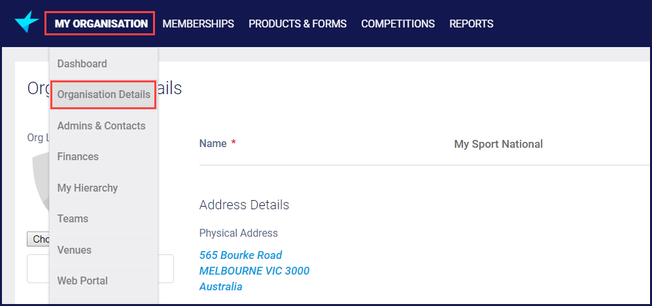Open the Products & Forms menu
The height and width of the screenshot is (306, 652).
pos(298,24)
